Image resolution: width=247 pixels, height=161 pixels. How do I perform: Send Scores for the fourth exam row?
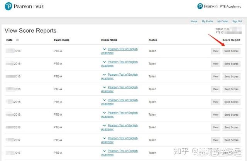[x=232, y=89]
